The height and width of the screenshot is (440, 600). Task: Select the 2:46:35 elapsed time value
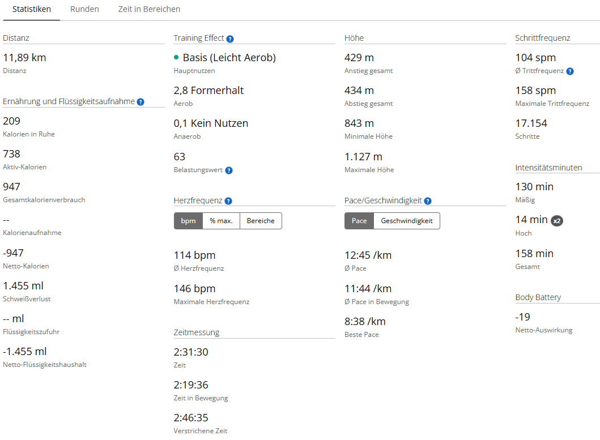(x=191, y=417)
